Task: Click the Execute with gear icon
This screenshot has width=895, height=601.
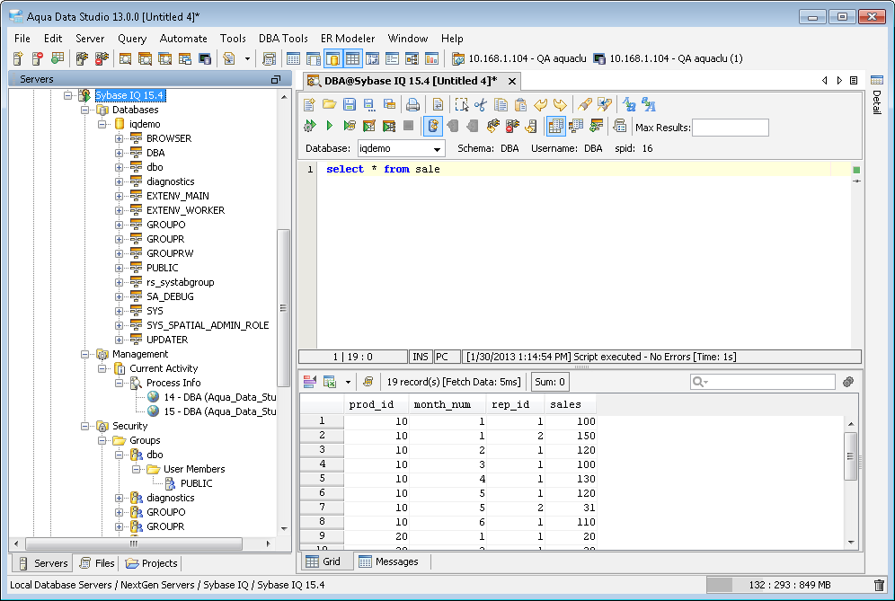Action: click(310, 126)
